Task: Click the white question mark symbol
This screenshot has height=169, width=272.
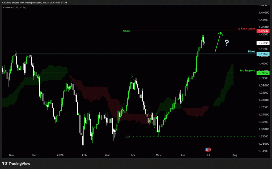Action: click(227, 43)
